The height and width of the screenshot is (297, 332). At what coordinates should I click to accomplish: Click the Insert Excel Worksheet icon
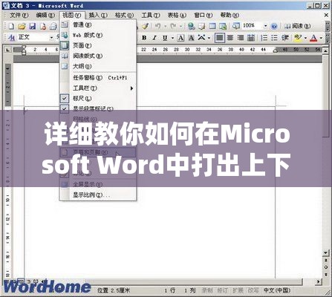pos(223,26)
